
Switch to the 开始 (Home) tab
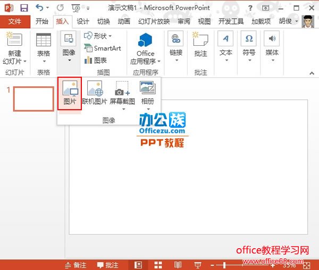pyautogui.click(x=42, y=21)
